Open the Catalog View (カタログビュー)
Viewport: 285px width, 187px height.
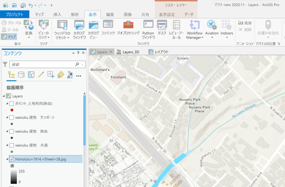pos(93,29)
